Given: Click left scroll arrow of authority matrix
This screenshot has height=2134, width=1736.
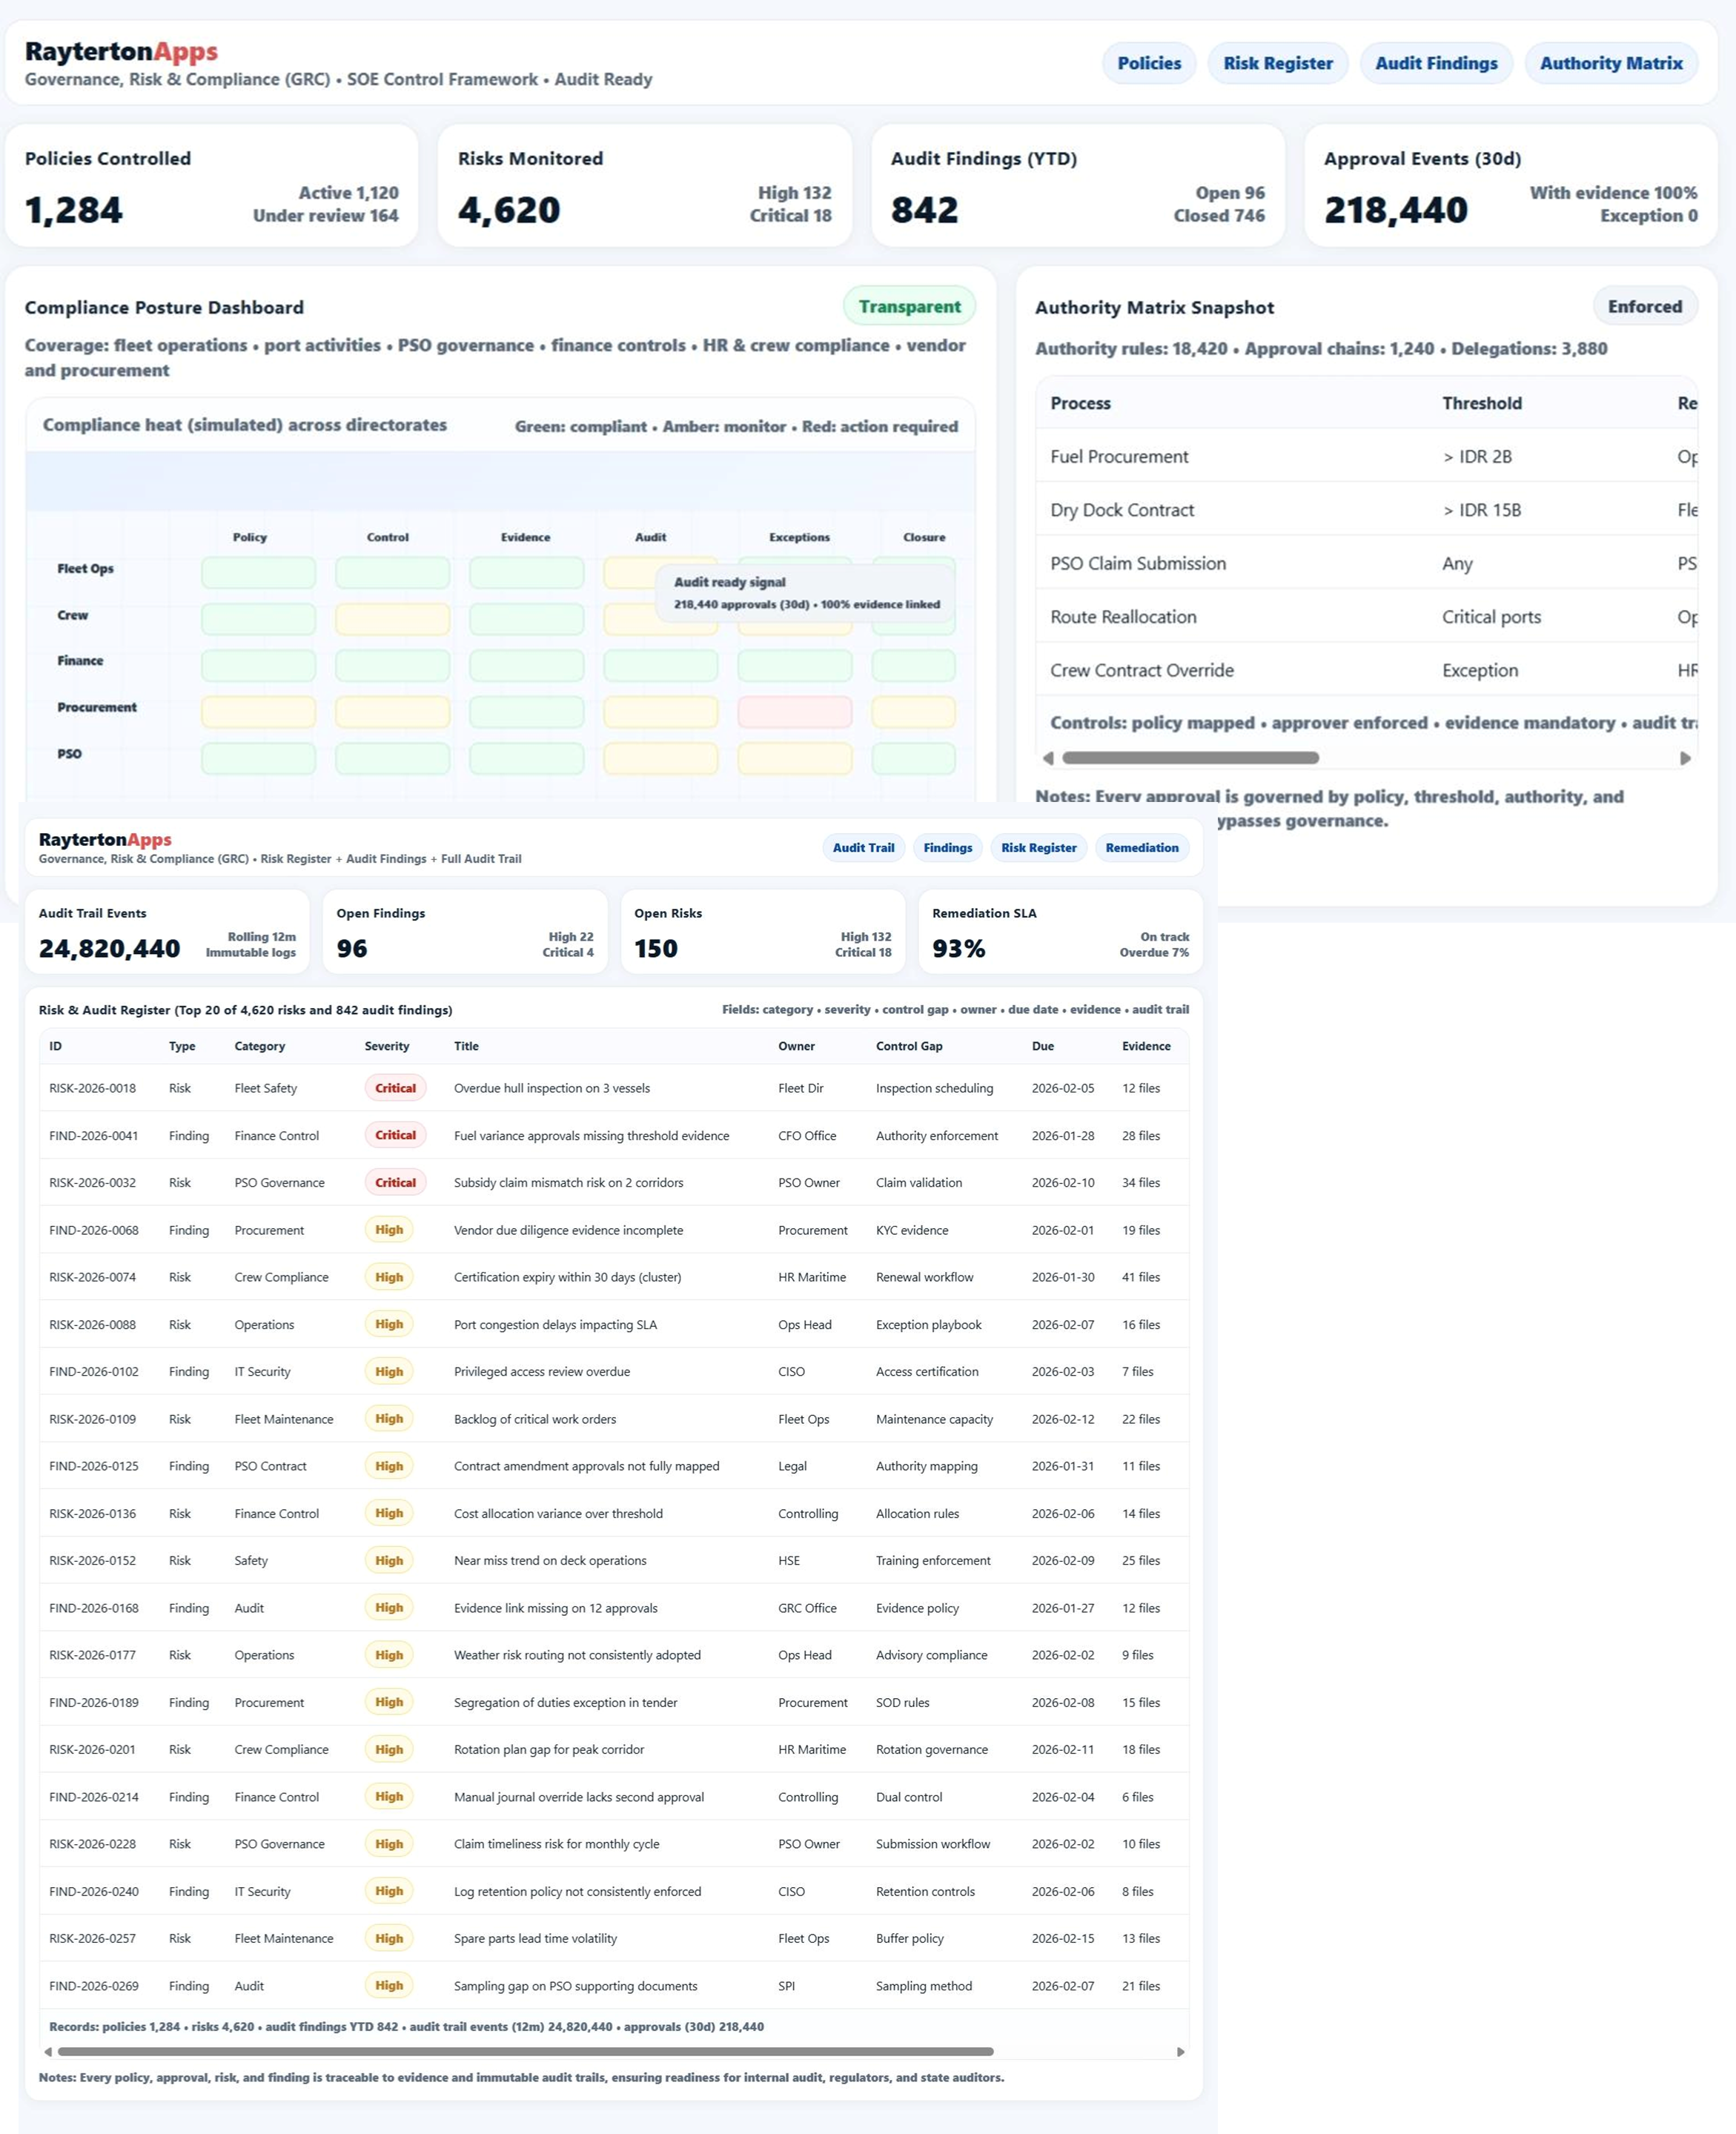Looking at the screenshot, I should [1048, 758].
